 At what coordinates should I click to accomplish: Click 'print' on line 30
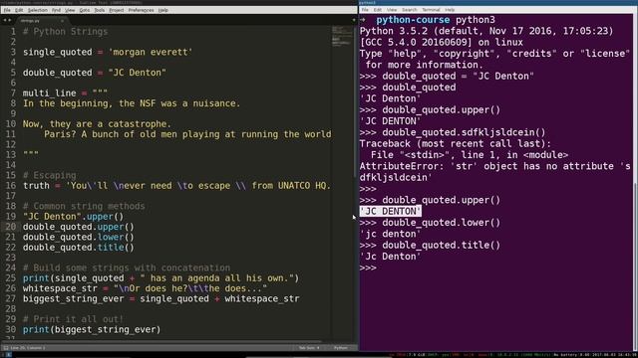(x=36, y=329)
